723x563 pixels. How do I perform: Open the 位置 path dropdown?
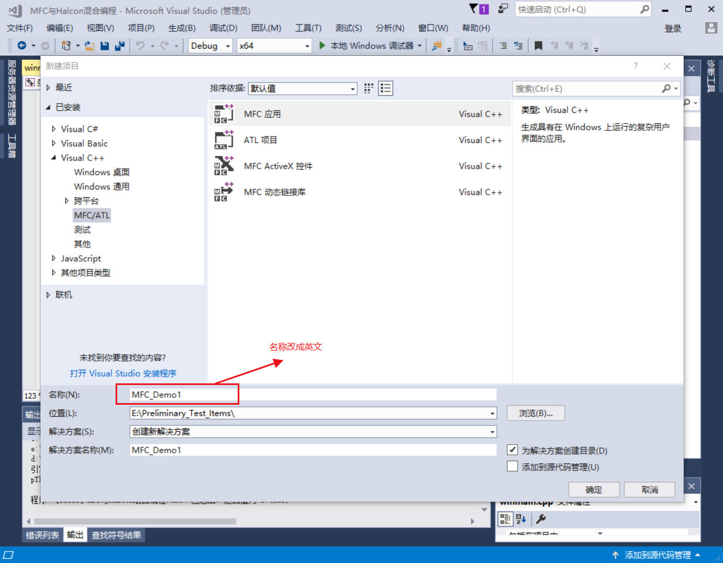[492, 413]
